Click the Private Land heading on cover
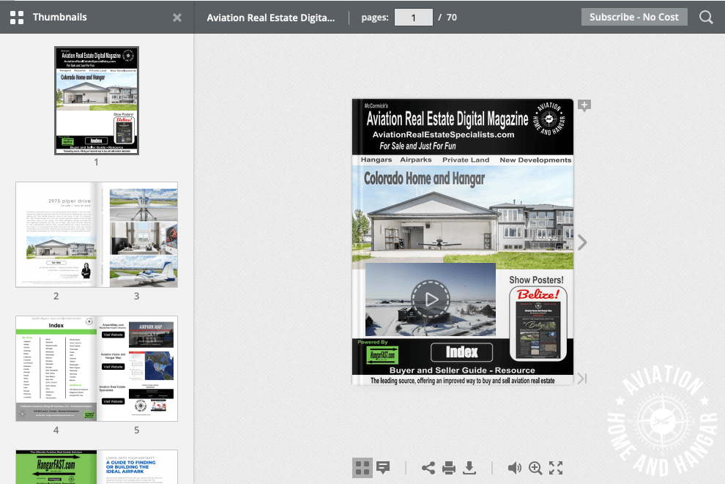725x484 pixels. (466, 160)
